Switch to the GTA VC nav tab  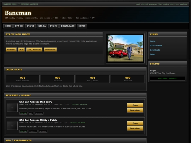coord(30,26)
